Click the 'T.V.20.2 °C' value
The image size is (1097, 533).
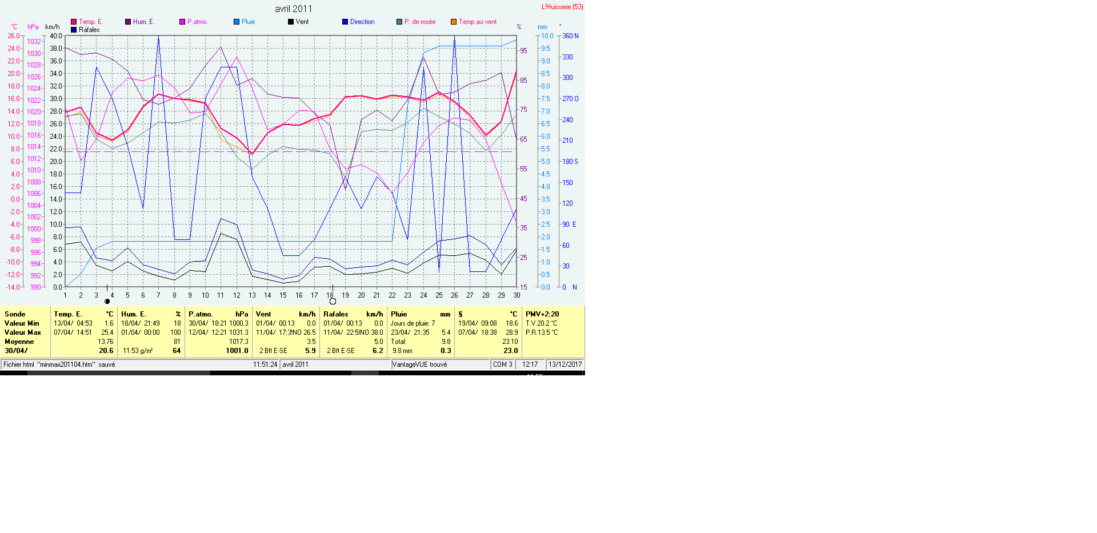[x=541, y=323]
